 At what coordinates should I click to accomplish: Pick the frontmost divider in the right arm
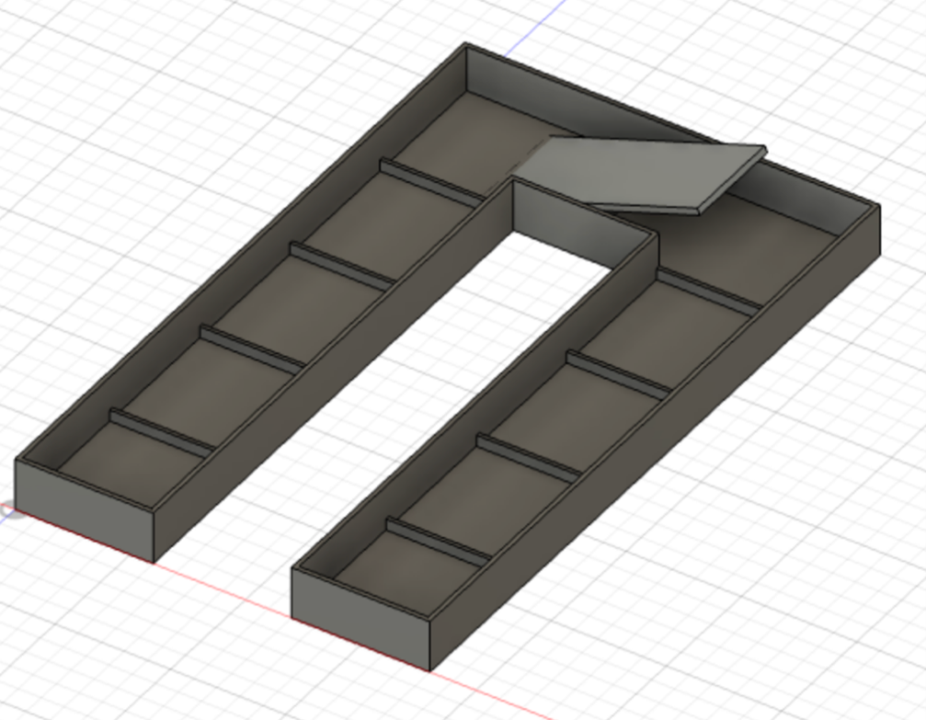pyautogui.click(x=438, y=543)
